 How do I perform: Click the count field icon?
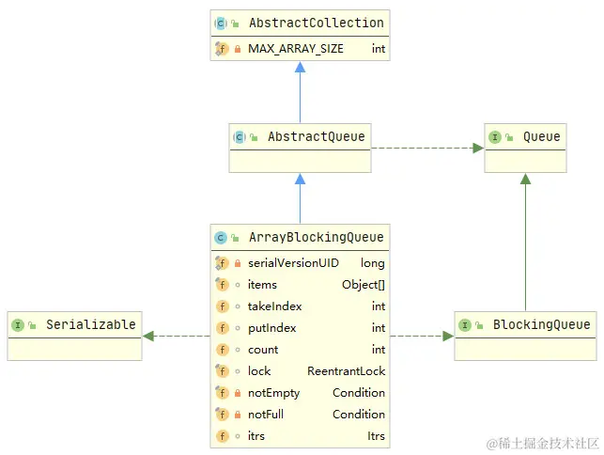tap(223, 350)
